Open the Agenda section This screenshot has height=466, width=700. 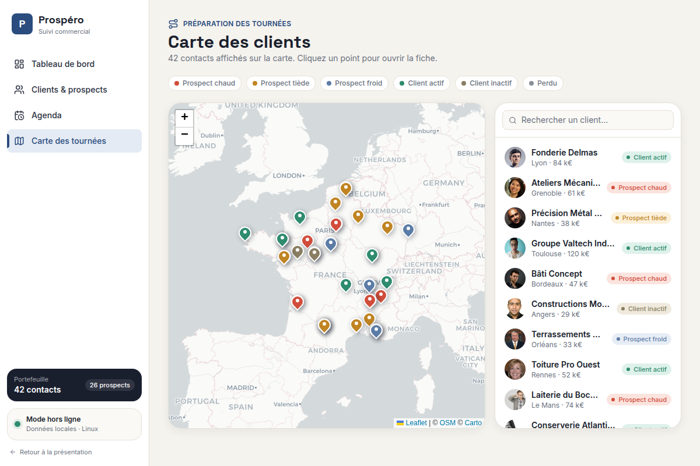click(x=74, y=115)
